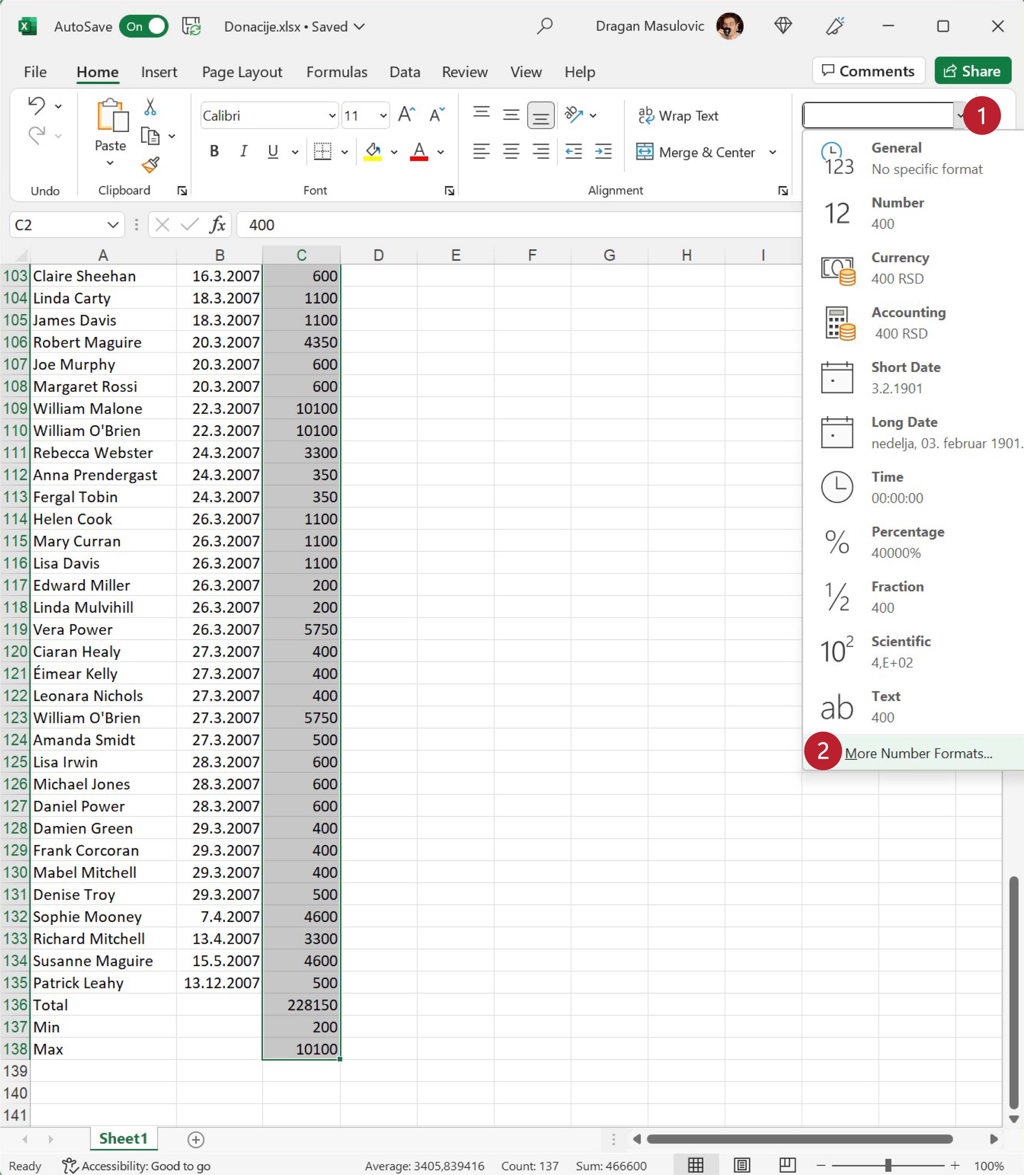
Task: Open the Merge & Center dropdown arrow
Action: tap(773, 152)
